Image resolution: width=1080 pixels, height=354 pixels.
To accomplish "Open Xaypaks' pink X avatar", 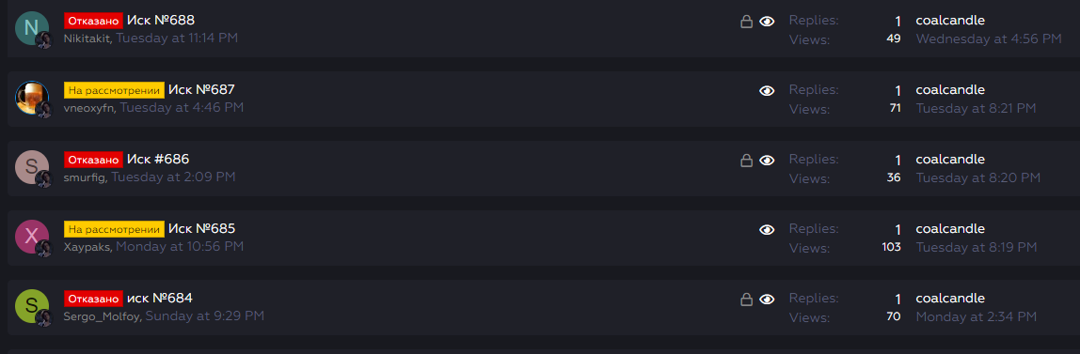I will tap(32, 237).
